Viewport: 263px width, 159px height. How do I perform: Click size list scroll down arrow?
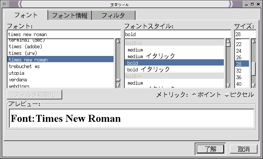(x=254, y=86)
